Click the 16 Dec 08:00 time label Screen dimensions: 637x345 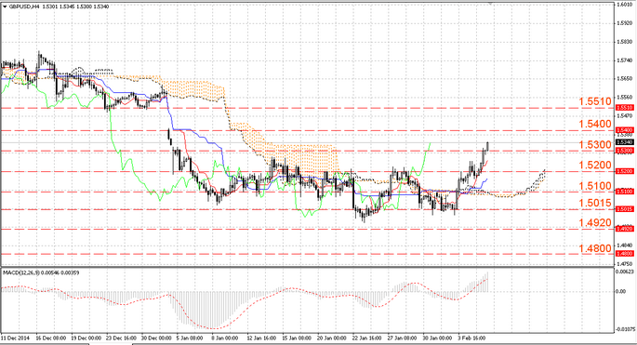coord(51,338)
